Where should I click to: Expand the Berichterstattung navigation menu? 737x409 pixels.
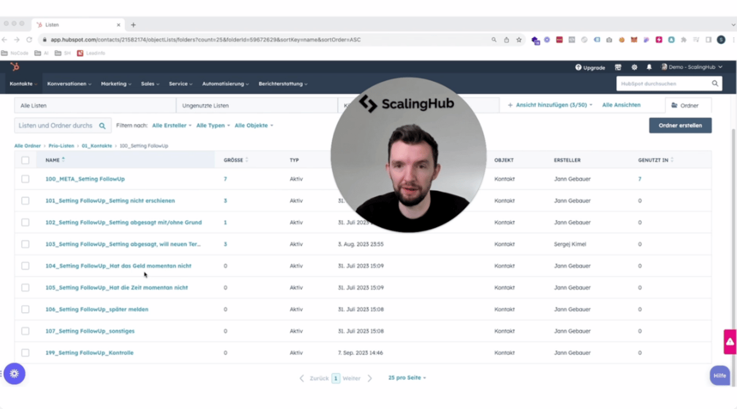(x=283, y=84)
